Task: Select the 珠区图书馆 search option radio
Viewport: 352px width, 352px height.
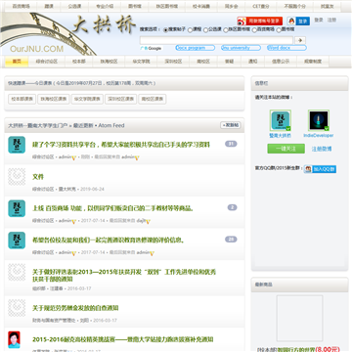Action: pos(226,30)
